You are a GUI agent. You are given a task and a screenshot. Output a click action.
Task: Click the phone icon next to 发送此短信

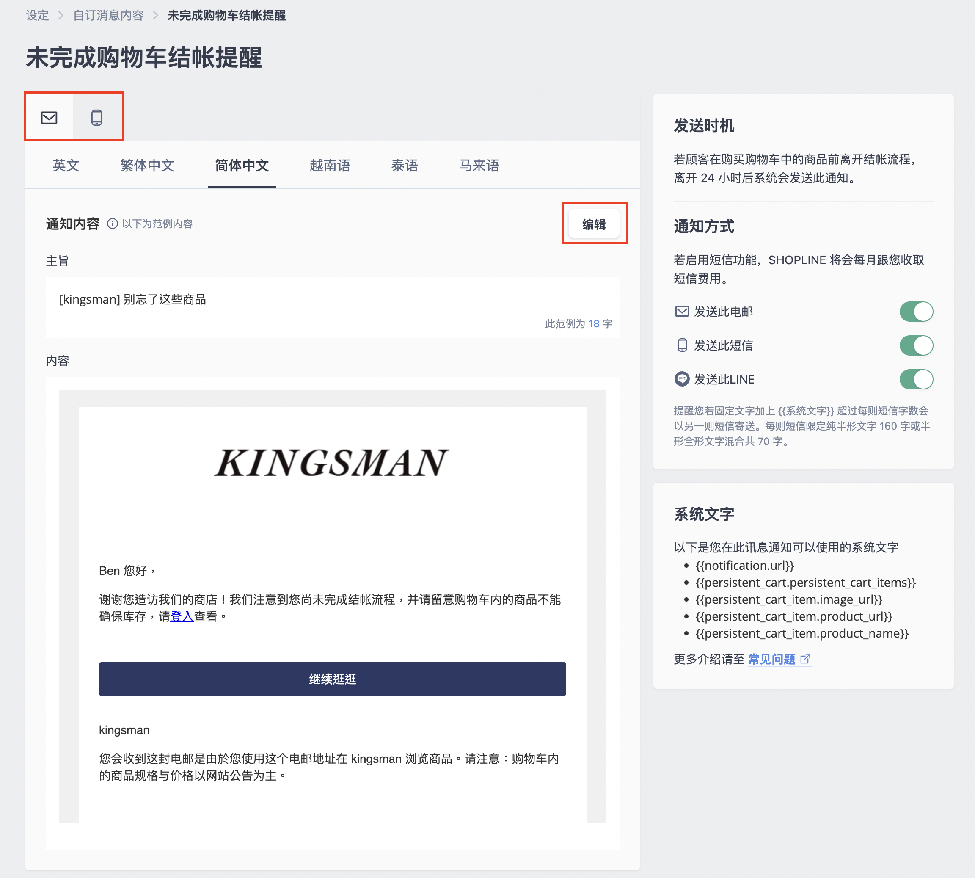click(682, 345)
